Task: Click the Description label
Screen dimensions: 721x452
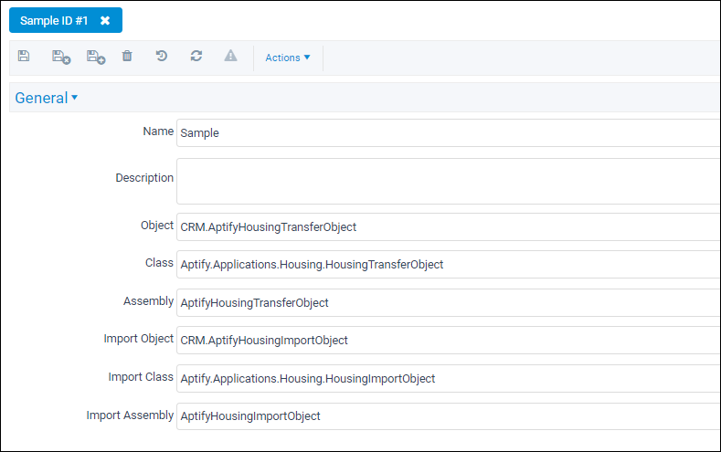Action: pyautogui.click(x=144, y=178)
